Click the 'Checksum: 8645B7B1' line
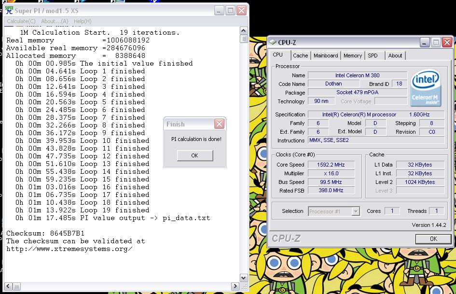 click(45, 234)
